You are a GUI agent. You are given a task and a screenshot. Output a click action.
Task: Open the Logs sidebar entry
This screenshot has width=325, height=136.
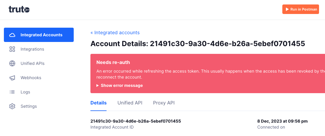(x=39, y=92)
